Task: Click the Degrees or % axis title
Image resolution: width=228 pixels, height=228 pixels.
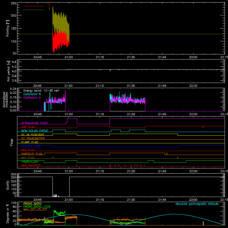Action: tap(8, 213)
